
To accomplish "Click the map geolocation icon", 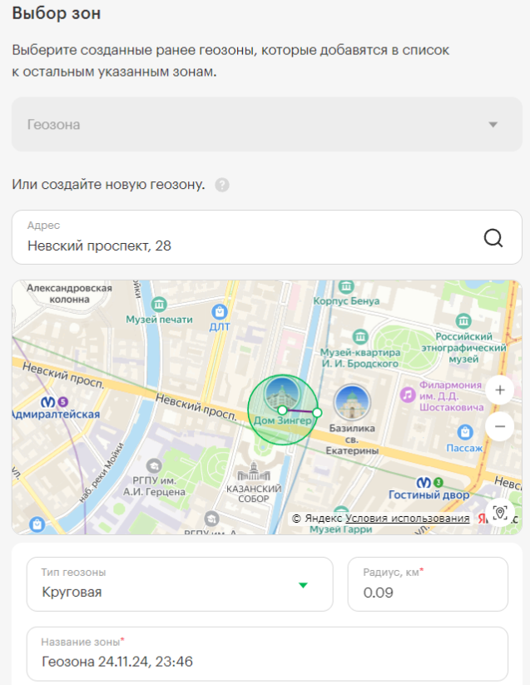I will click(499, 512).
